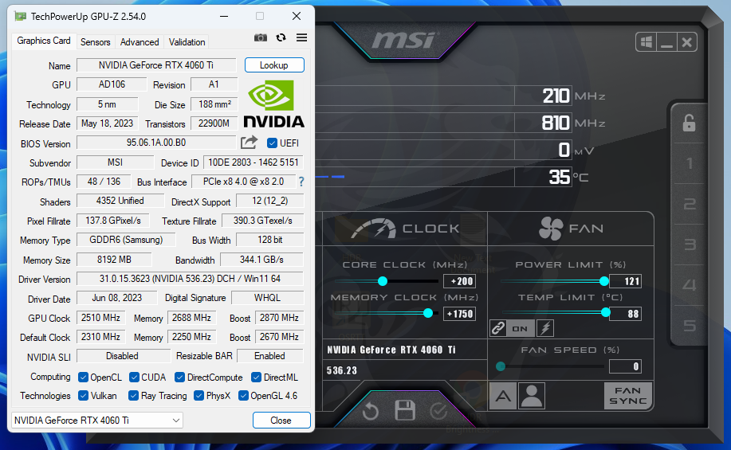
Task: Click Afterburner Windows startup icon
Action: click(647, 42)
